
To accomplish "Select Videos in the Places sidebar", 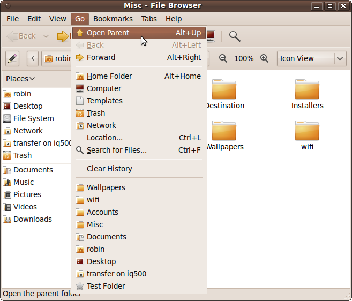I will click(x=36, y=207).
